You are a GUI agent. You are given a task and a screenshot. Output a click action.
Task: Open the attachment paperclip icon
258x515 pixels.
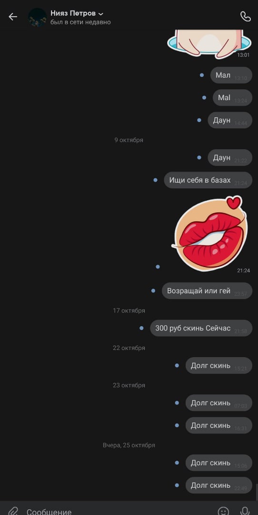(13, 511)
